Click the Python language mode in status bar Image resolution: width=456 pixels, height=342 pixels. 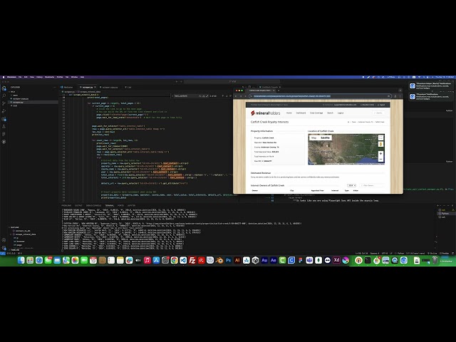[400, 254]
